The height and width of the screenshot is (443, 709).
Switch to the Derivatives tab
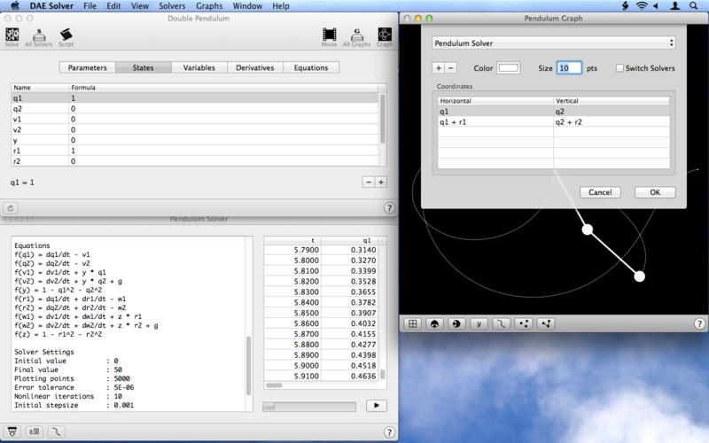pos(255,67)
